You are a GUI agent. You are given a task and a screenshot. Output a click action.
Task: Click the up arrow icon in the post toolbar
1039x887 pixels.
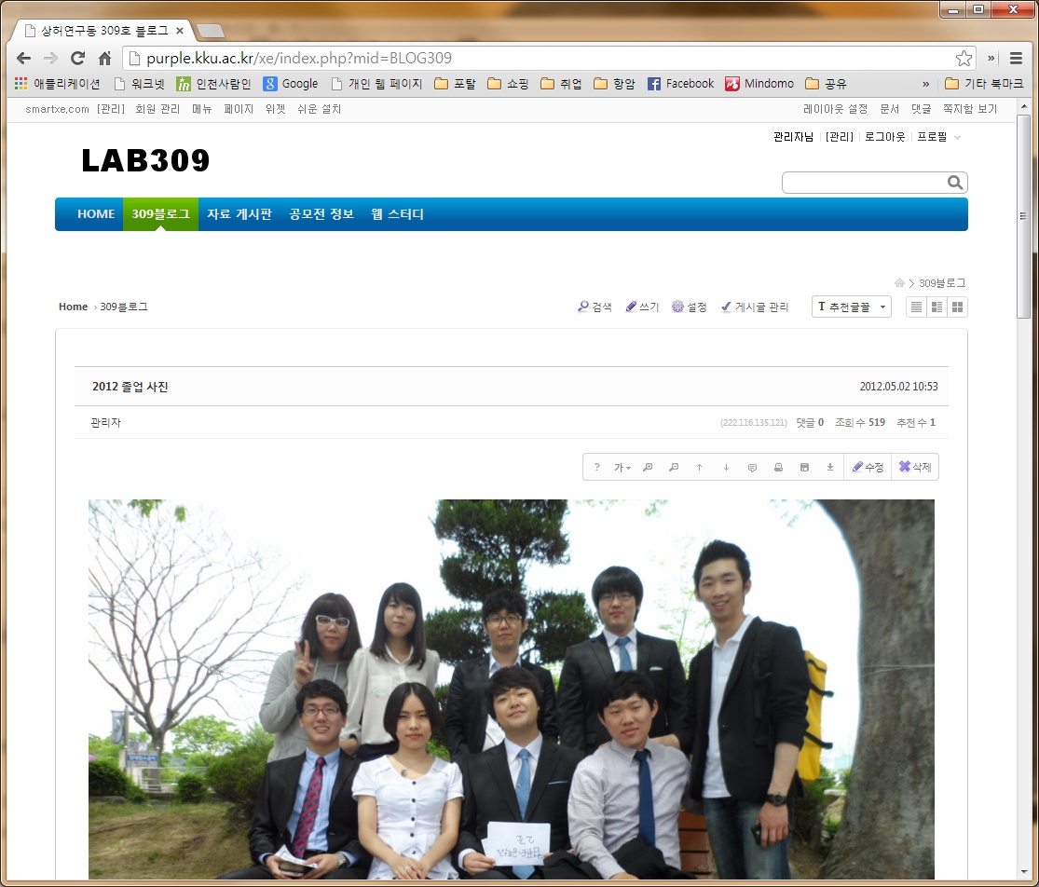700,468
